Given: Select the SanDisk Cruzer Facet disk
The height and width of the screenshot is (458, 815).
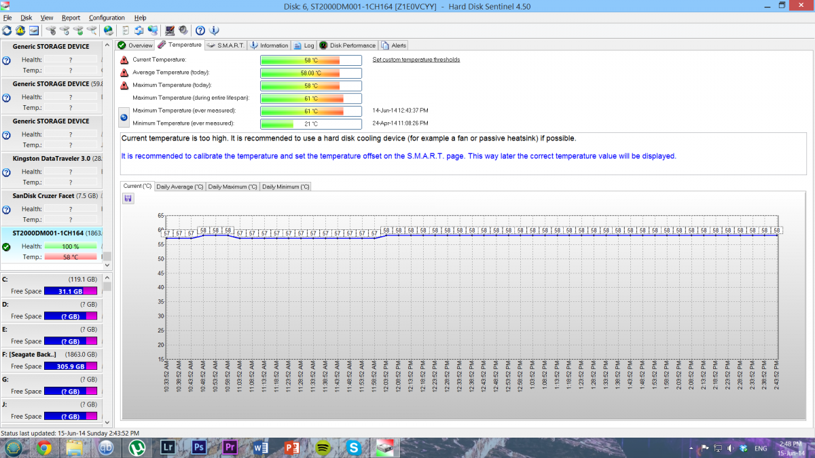Looking at the screenshot, I should pyautogui.click(x=52, y=208).
